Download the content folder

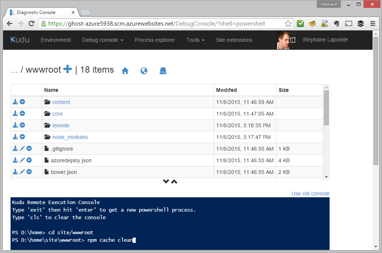click(x=15, y=102)
